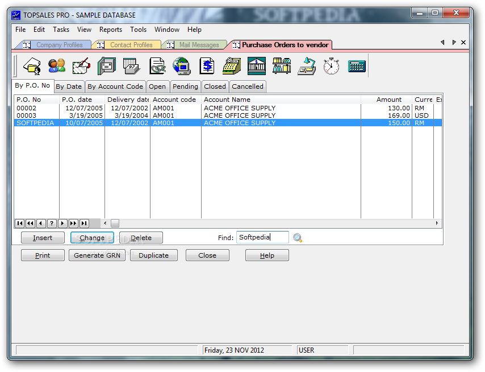The height and width of the screenshot is (372, 485).
Task: Open the calendar 97 pages icon
Action: click(131, 66)
